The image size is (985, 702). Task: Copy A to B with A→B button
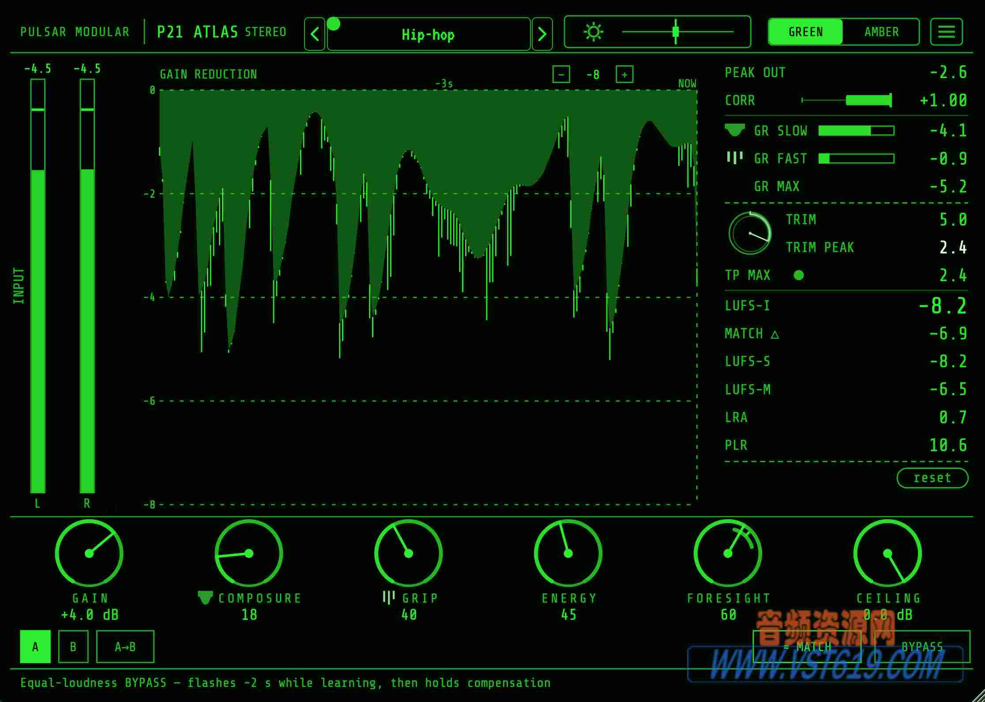pyautogui.click(x=125, y=647)
